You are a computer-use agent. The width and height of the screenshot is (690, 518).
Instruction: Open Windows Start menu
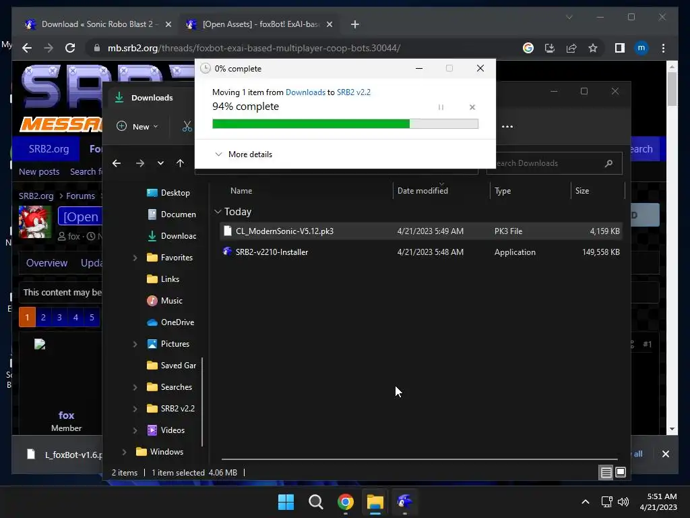point(286,502)
